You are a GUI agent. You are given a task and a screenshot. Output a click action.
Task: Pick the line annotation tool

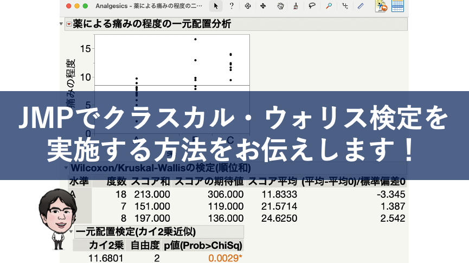(x=361, y=6)
